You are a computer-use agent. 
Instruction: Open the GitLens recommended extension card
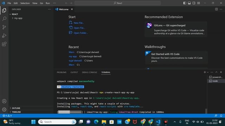[176, 29]
